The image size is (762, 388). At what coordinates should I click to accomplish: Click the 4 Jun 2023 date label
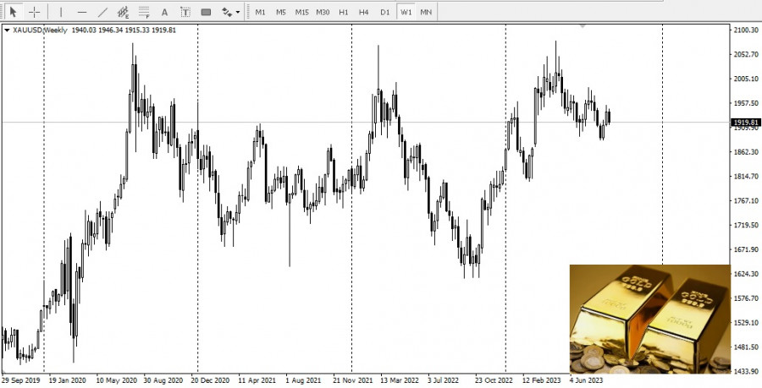pos(587,380)
